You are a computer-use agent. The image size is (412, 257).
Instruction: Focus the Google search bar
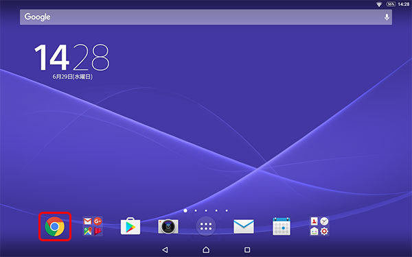206,17
